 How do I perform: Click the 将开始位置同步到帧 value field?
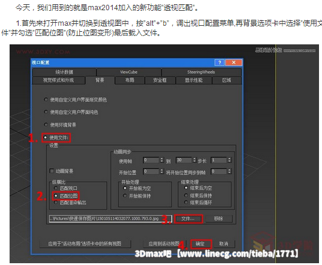pyautogui.click(x=219, y=171)
